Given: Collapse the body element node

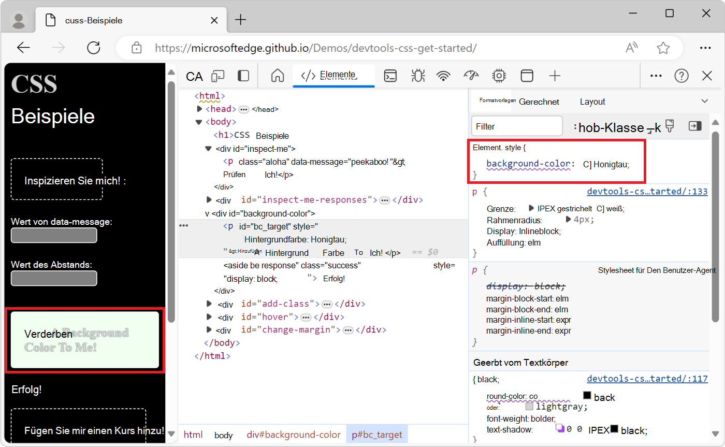Looking at the screenshot, I should (x=199, y=121).
